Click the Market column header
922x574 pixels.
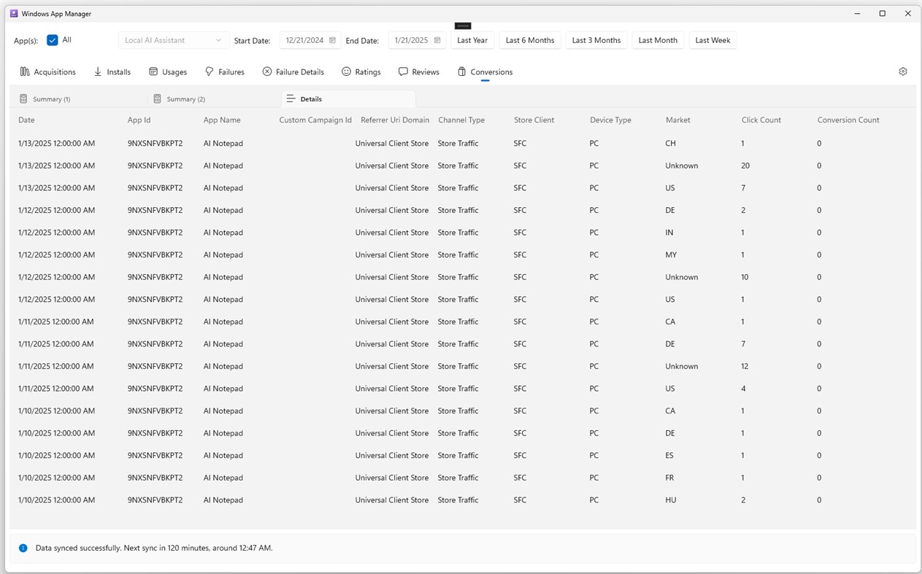[678, 120]
